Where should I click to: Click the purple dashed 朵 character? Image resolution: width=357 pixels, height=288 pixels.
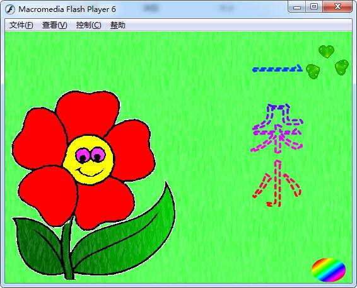[x=277, y=128]
